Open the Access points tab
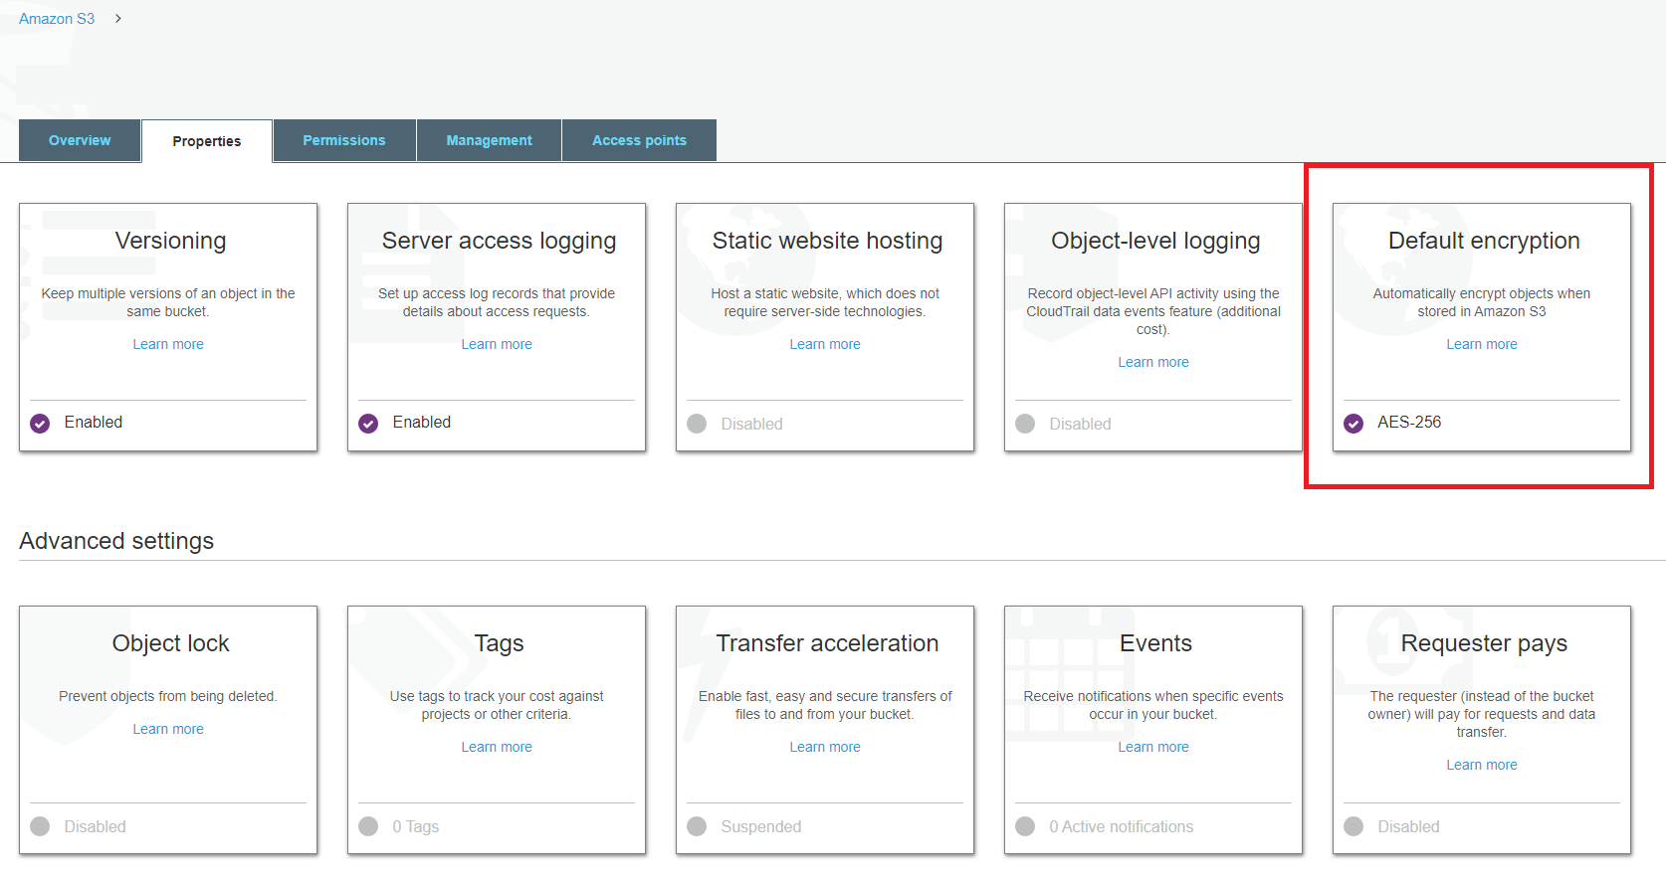The image size is (1666, 882). pyautogui.click(x=639, y=140)
